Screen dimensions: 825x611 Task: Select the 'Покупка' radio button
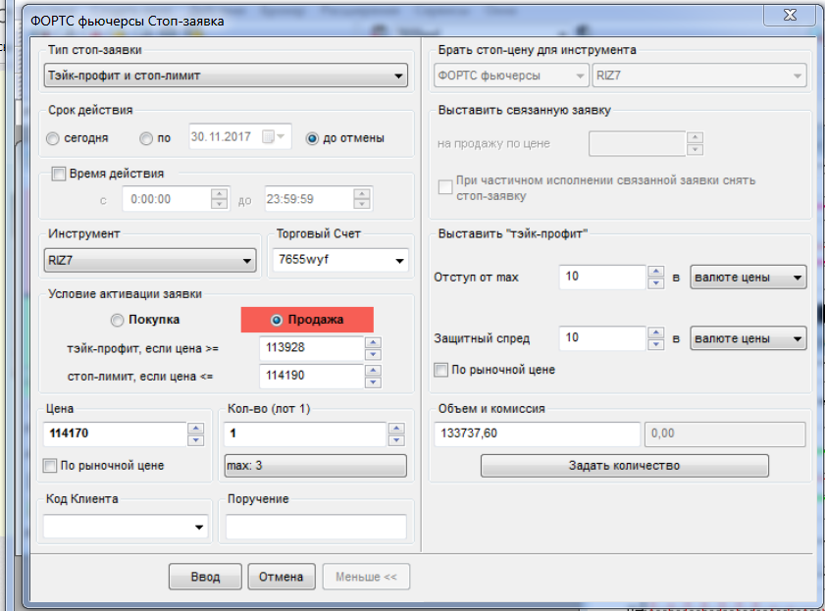click(x=117, y=320)
